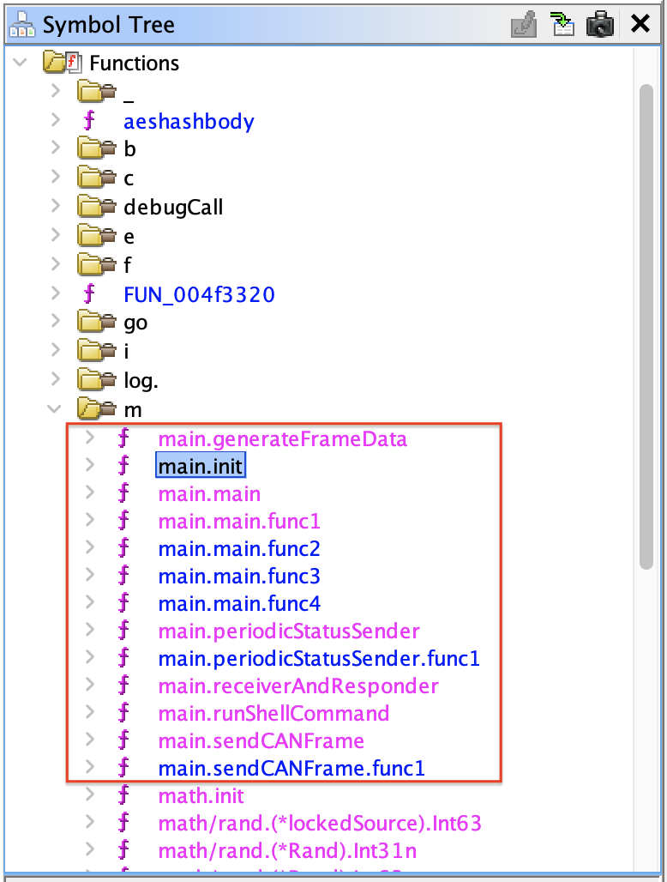Select main.periodicStatusSender.func1
The width and height of the screenshot is (667, 882).
319,659
